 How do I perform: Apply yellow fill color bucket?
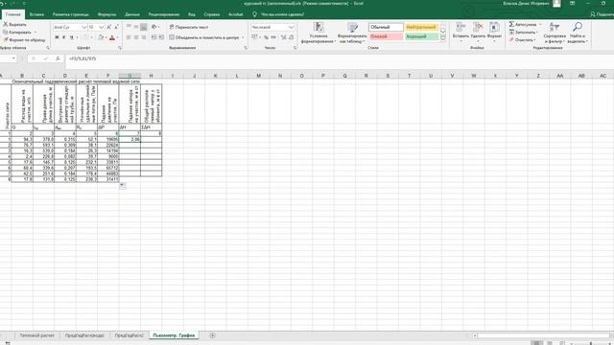click(x=101, y=37)
